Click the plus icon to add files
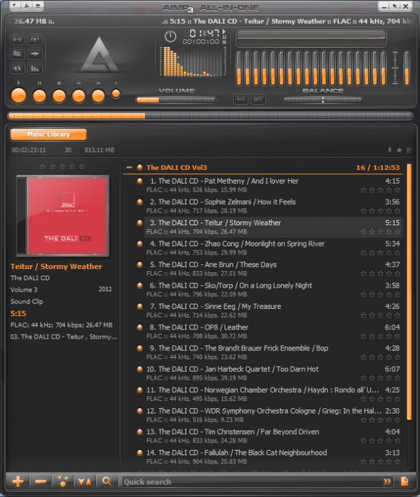Viewport: 420px width, 497px height. [18, 482]
